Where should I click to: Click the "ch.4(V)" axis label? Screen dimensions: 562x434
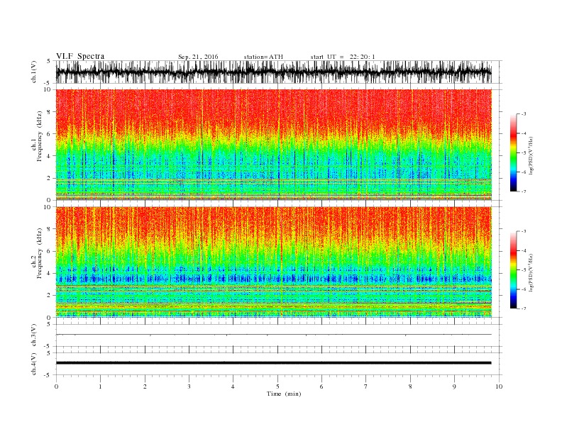coord(33,364)
